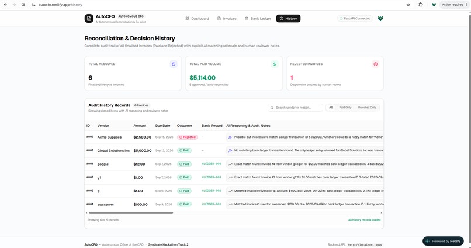Click the Paid badge in the awsserver row

(x=184, y=204)
